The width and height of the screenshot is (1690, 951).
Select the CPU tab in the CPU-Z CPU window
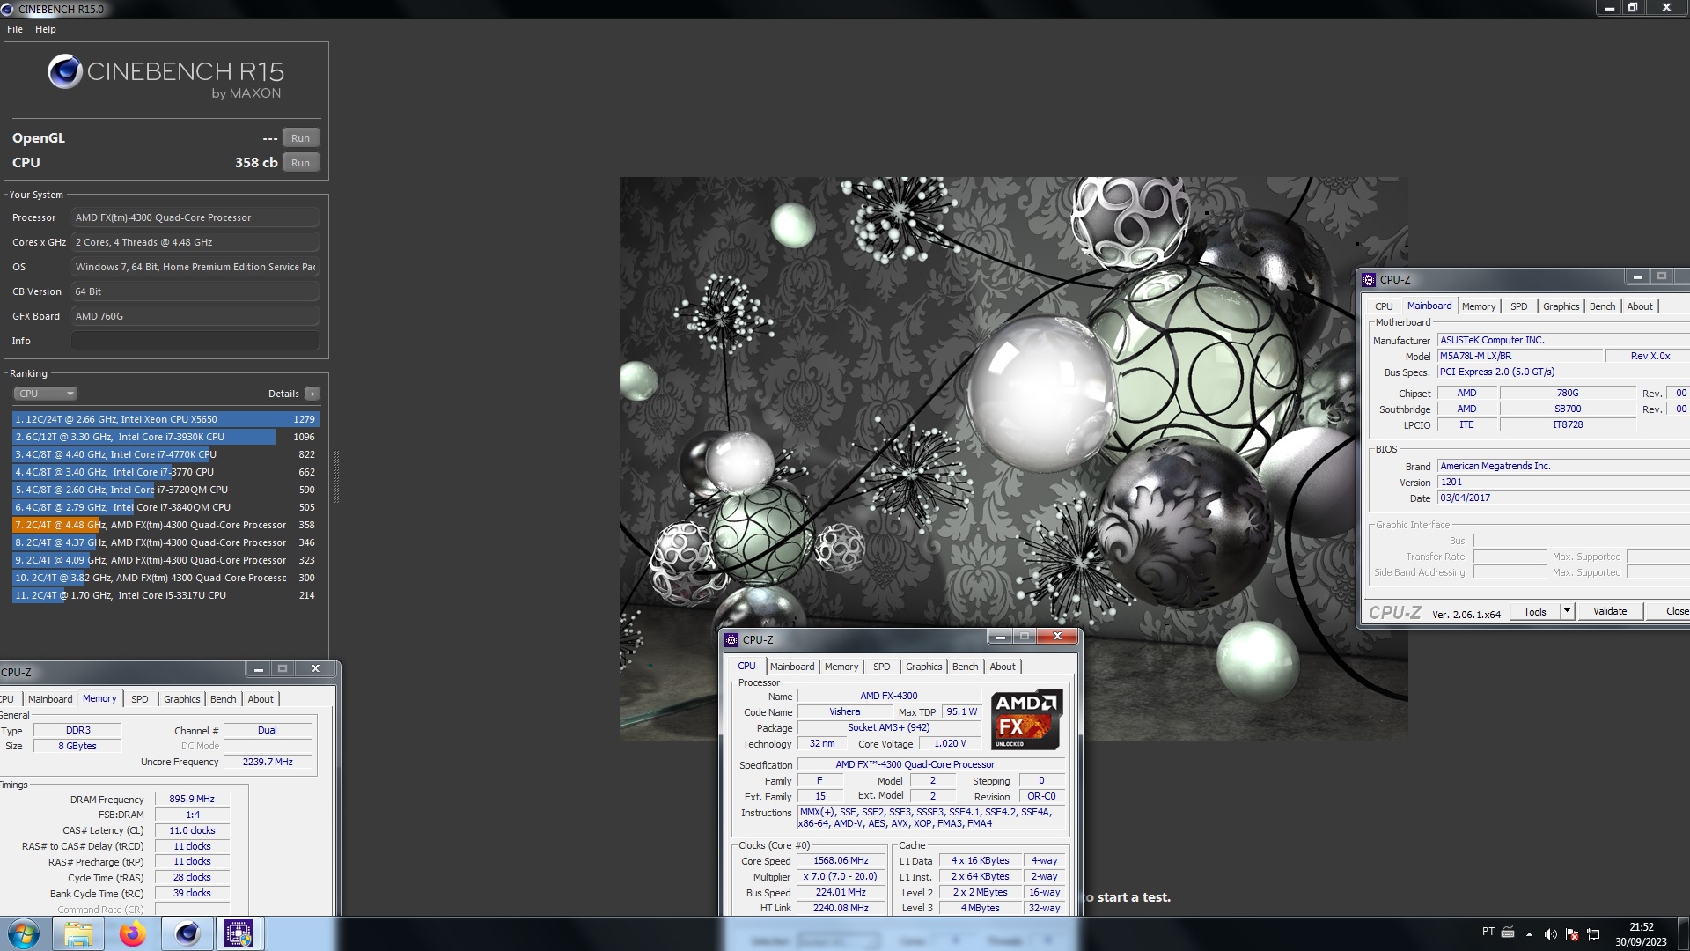click(746, 666)
